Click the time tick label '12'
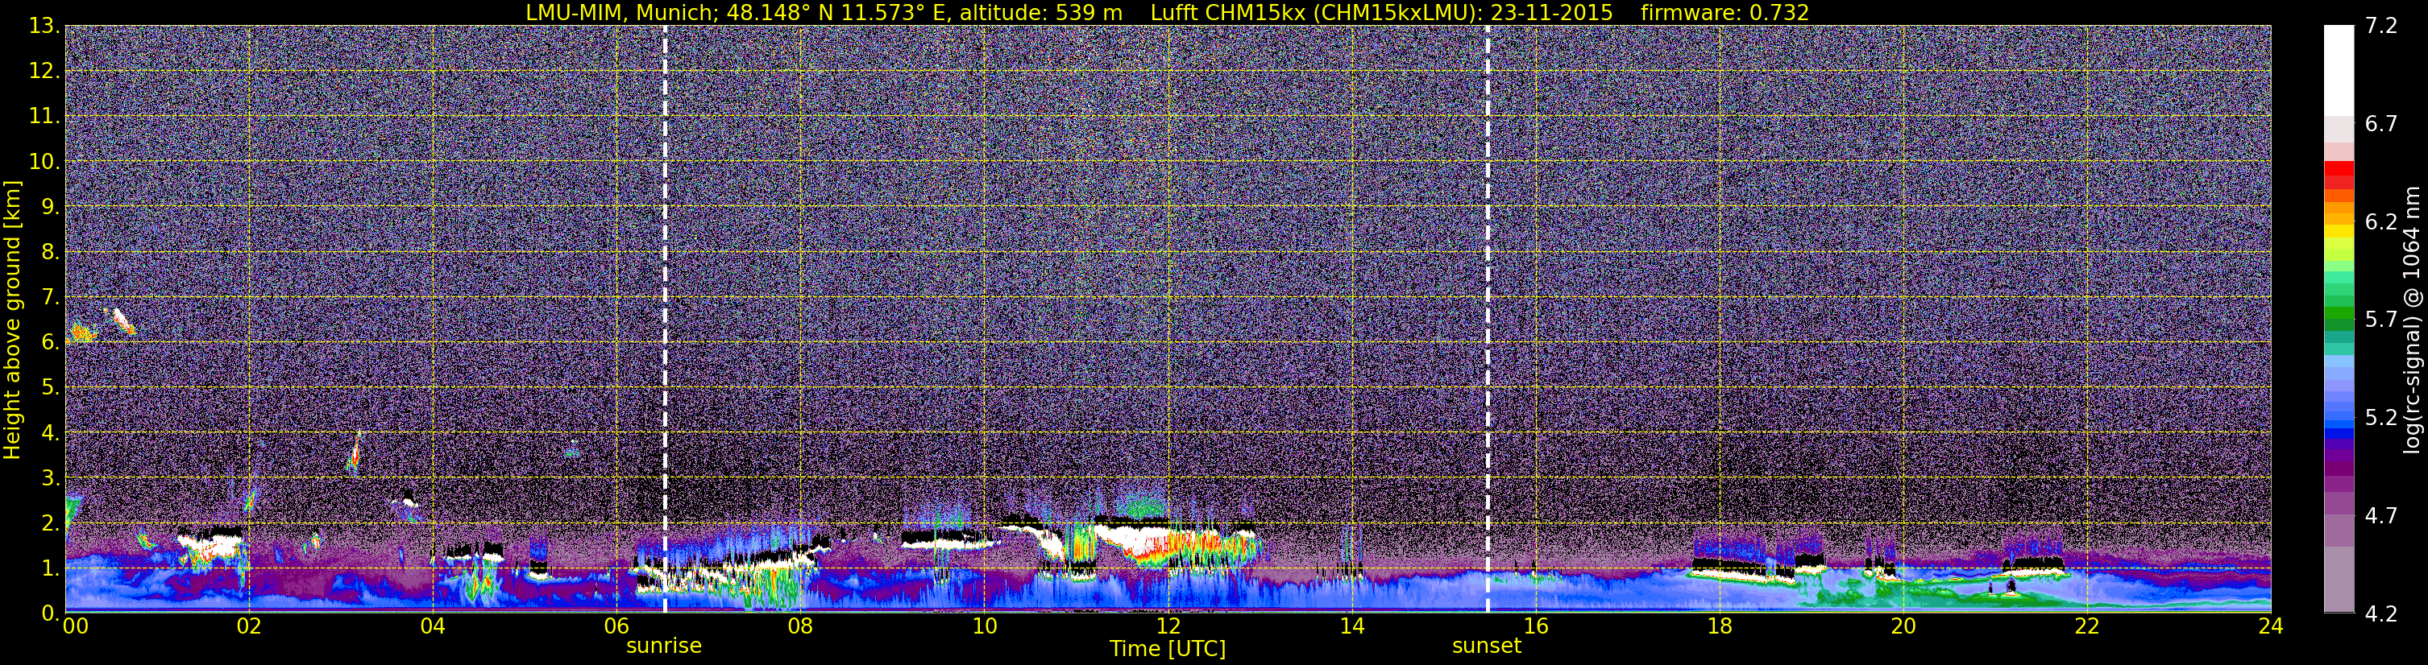 coord(1168,626)
